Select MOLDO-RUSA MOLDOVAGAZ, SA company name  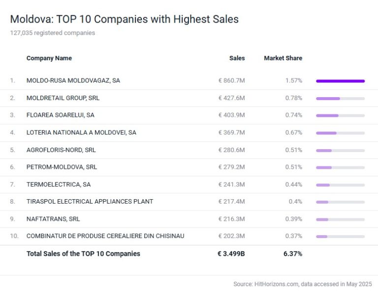click(73, 80)
